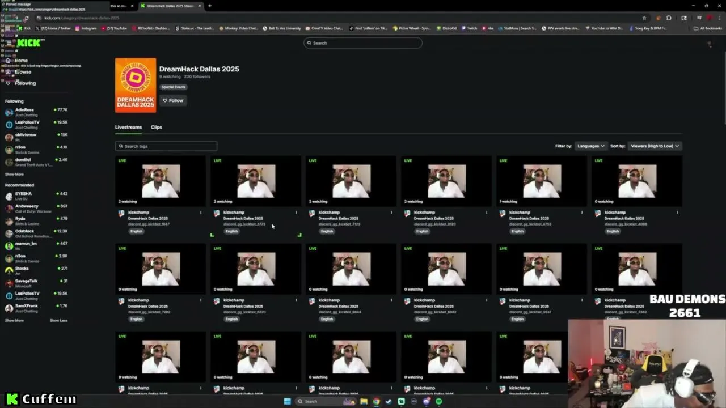This screenshot has height=408, width=726.
Task: Open Ryda in Recommended channels
Action: click(x=36, y=220)
